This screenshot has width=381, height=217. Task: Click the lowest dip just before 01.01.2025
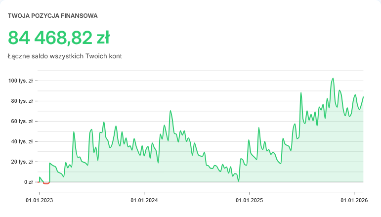pyautogui.click(x=238, y=181)
